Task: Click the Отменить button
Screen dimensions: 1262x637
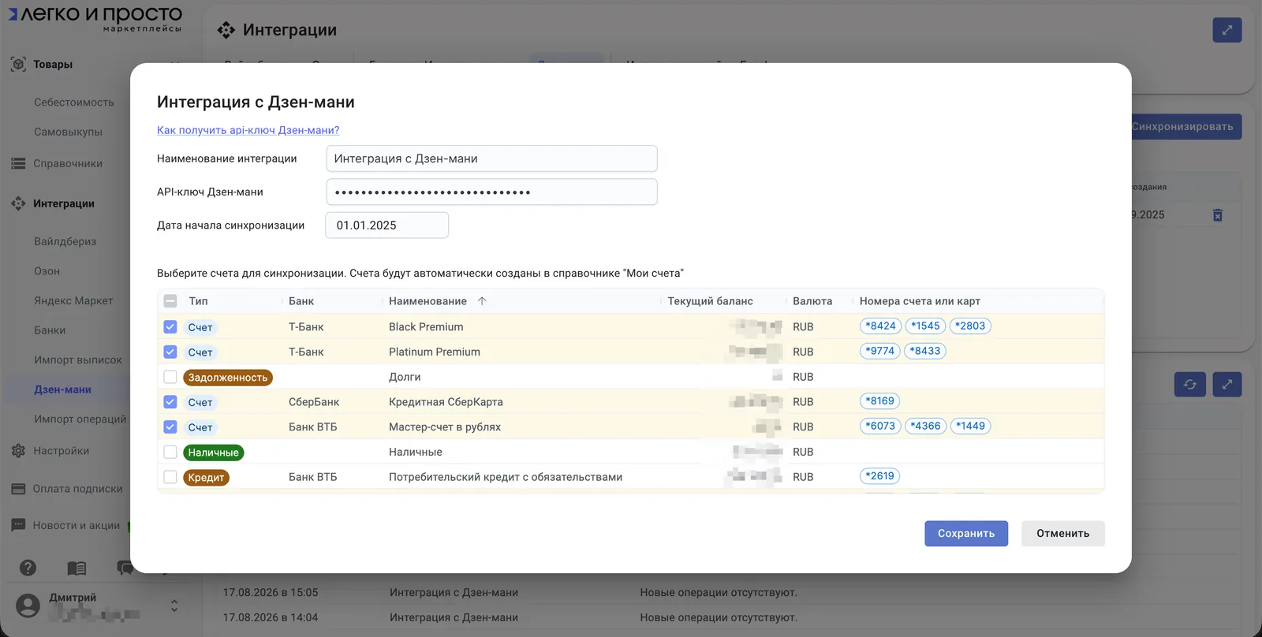Action: (1063, 534)
